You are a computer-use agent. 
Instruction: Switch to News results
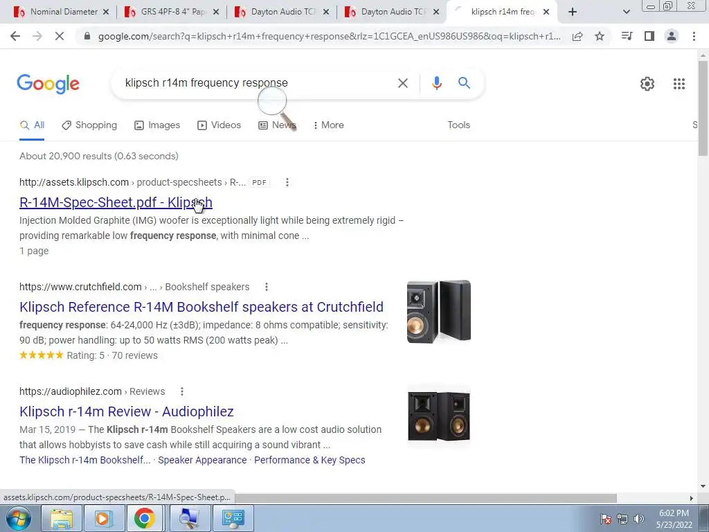(277, 125)
